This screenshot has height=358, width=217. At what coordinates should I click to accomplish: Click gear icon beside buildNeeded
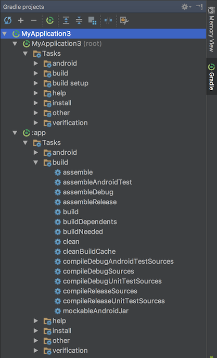click(58, 231)
